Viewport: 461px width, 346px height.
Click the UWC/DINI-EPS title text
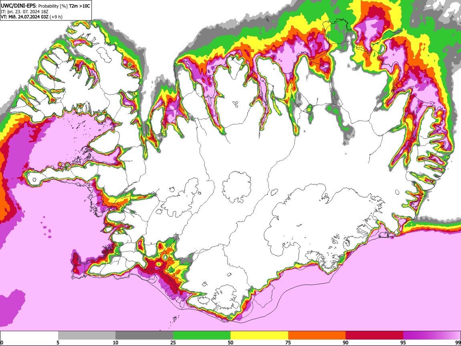tap(18, 6)
